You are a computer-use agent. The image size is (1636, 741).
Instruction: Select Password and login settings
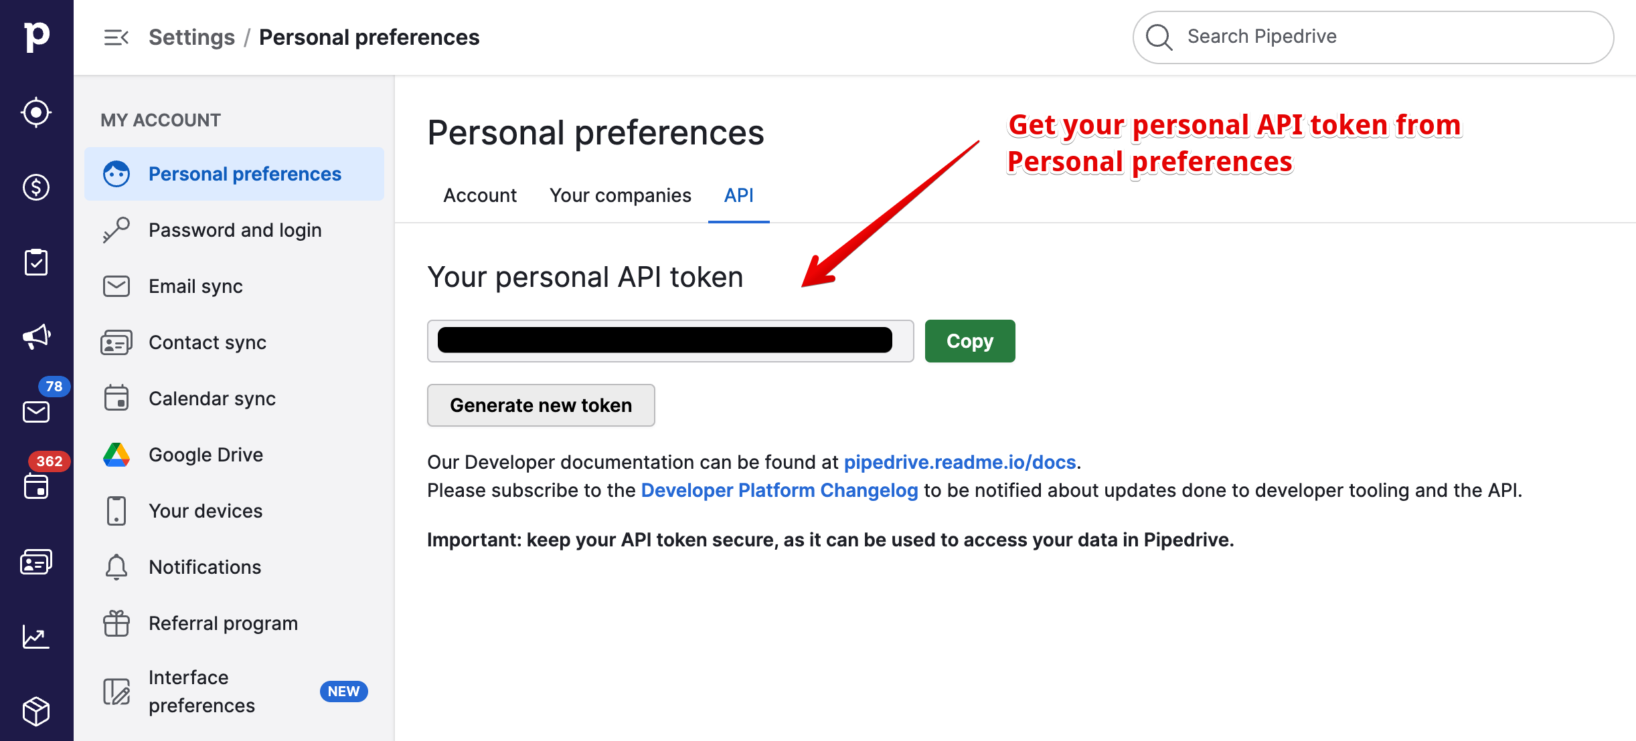point(235,230)
